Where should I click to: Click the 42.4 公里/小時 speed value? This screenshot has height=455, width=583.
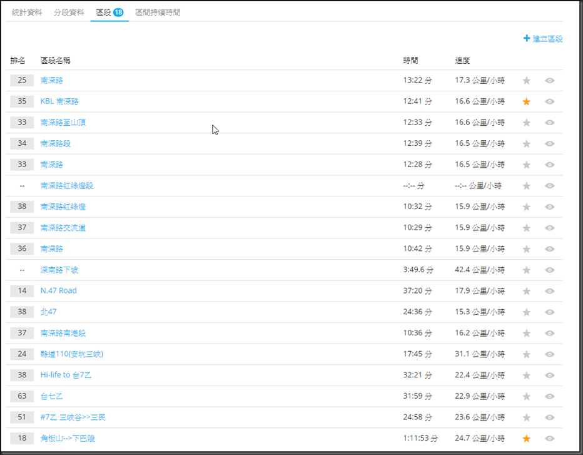tap(480, 270)
